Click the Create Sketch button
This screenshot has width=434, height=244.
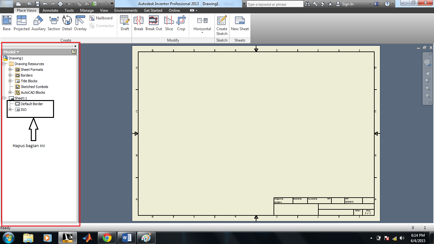tap(222, 25)
